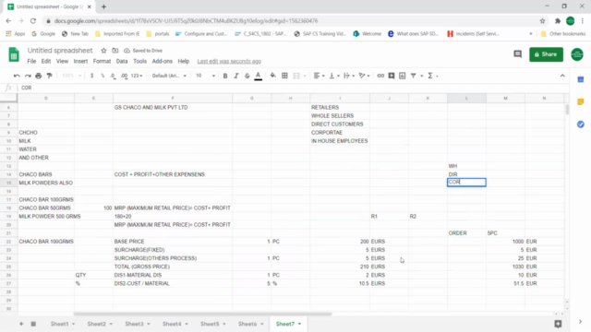Screen dimensions: 591x332
Task: Click the Merge cells icon
Action: [x=296, y=76]
